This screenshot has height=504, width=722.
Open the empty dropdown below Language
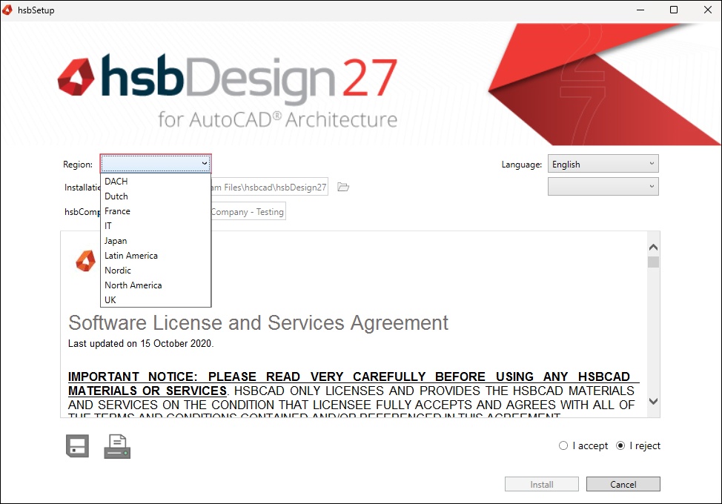coord(603,187)
